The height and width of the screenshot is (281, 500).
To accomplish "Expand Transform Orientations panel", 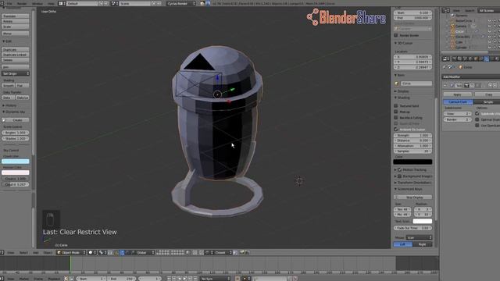I will click(413, 183).
